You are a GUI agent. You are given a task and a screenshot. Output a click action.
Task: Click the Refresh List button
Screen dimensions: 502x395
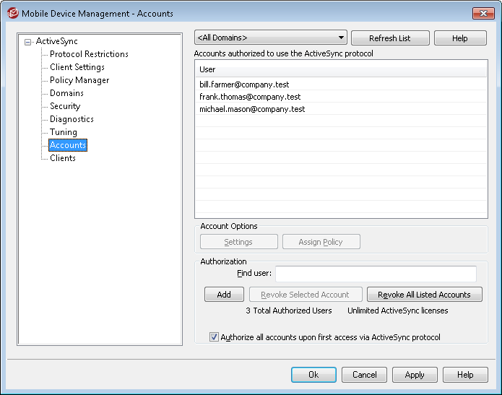tap(390, 38)
